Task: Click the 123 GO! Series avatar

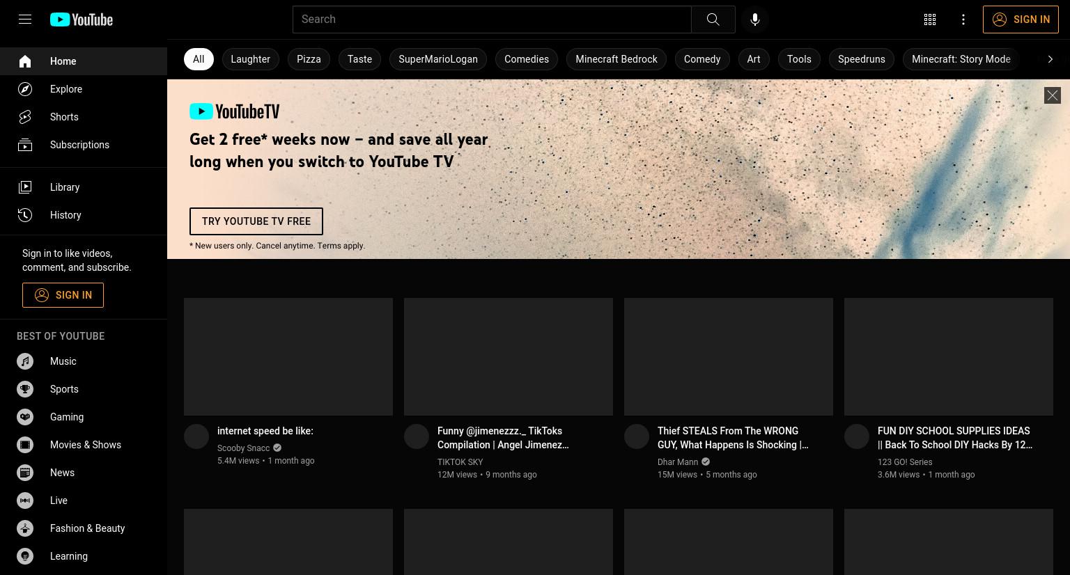Action: tap(857, 436)
